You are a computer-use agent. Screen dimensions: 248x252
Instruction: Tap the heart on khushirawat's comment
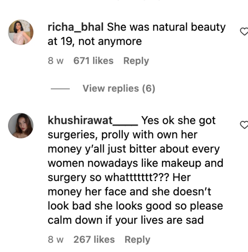click(x=244, y=125)
